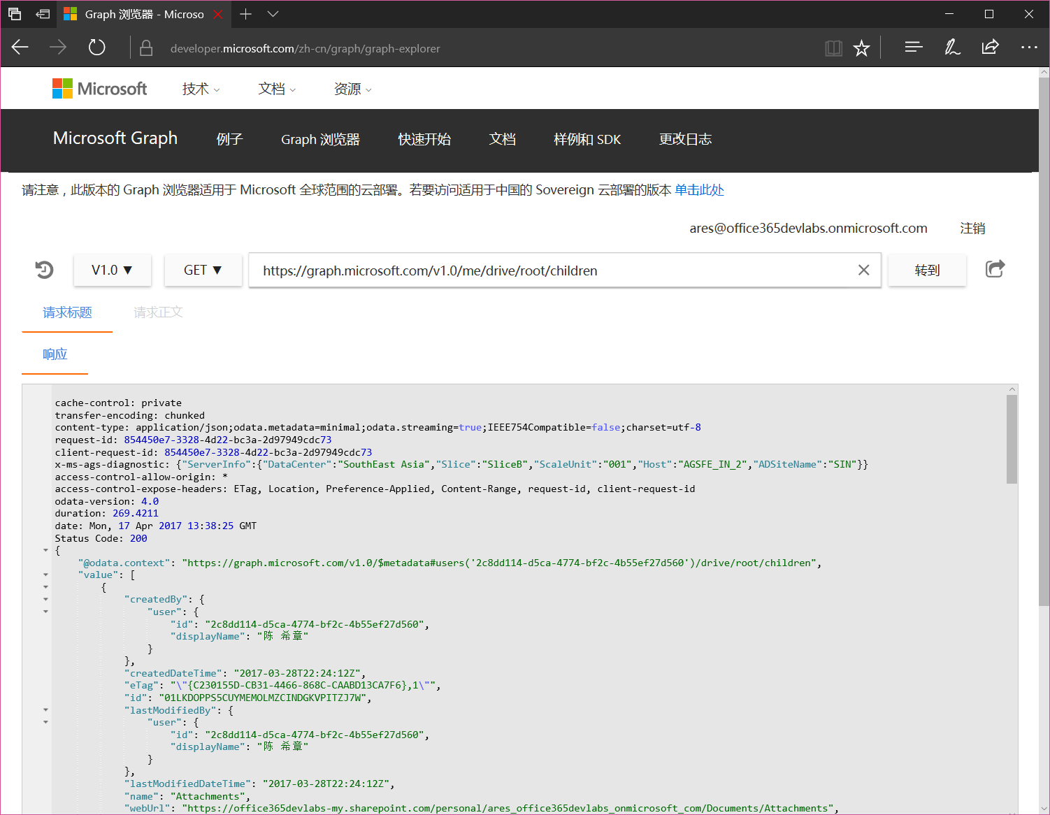Clear the request URL with X icon
Screen dimensions: 1050x815
click(863, 271)
